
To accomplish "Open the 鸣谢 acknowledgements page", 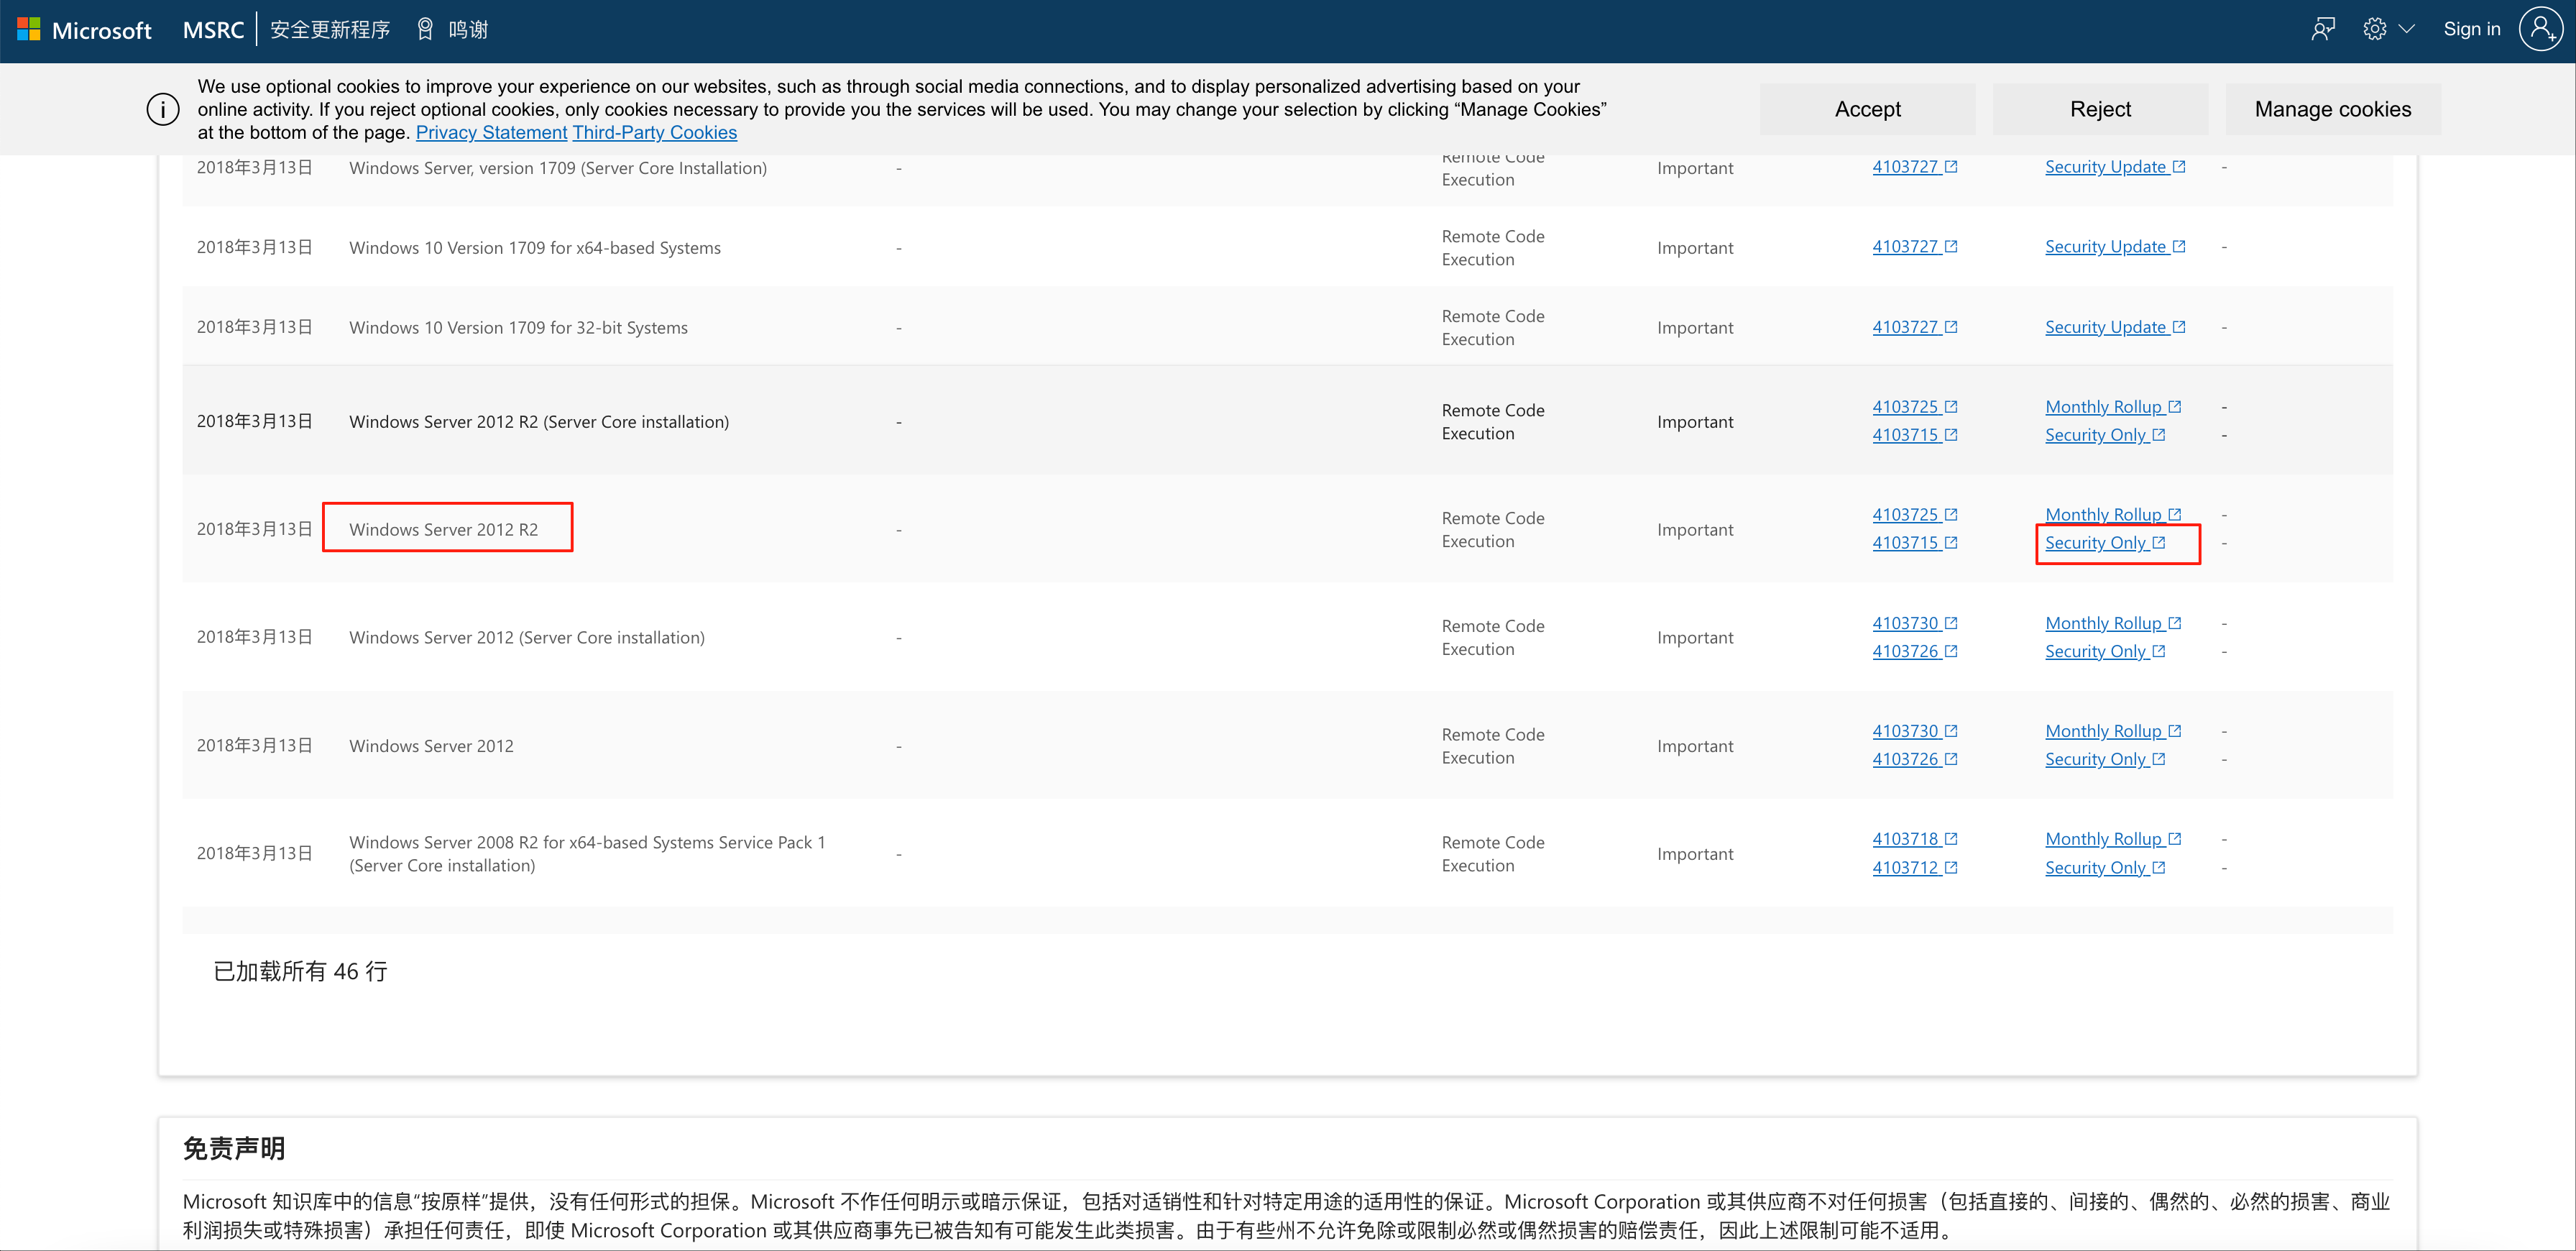I will coord(468,30).
